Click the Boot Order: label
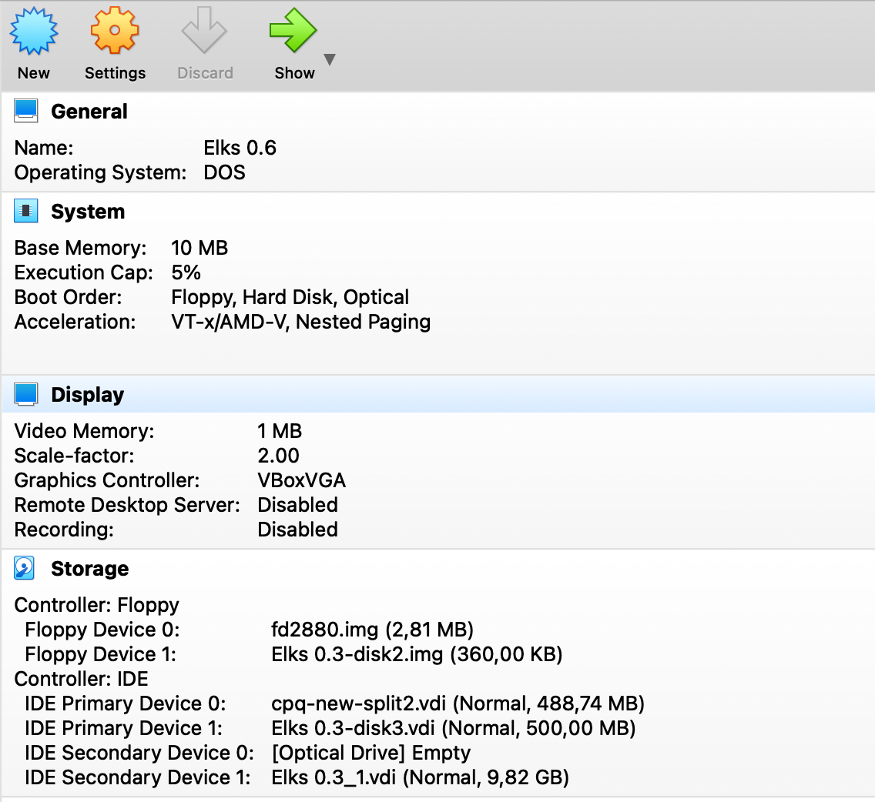 tap(68, 297)
